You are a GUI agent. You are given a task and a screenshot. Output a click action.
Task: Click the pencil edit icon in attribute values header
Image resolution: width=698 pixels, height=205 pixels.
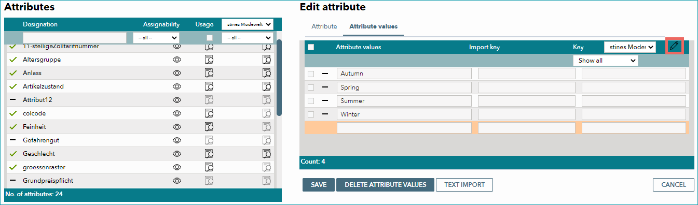pos(674,46)
